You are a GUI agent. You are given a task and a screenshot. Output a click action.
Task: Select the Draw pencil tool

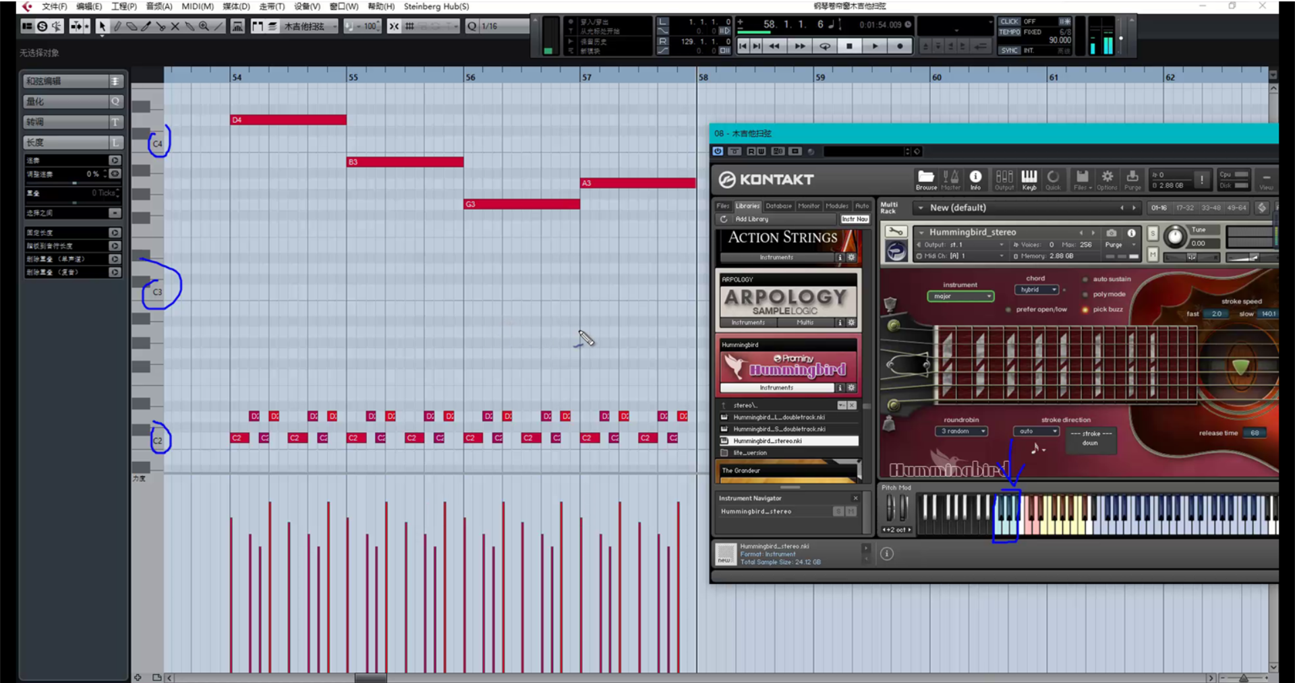pos(117,26)
